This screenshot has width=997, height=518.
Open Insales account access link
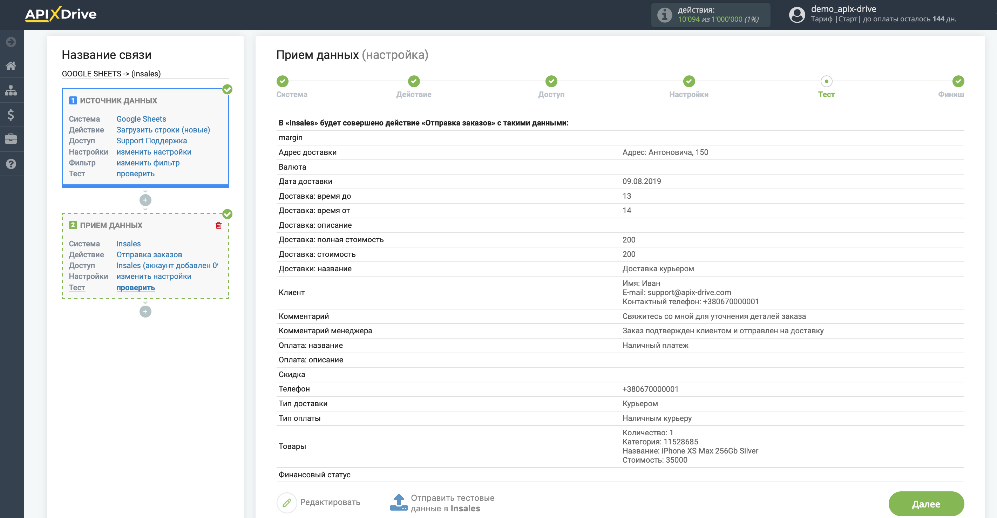pos(167,266)
